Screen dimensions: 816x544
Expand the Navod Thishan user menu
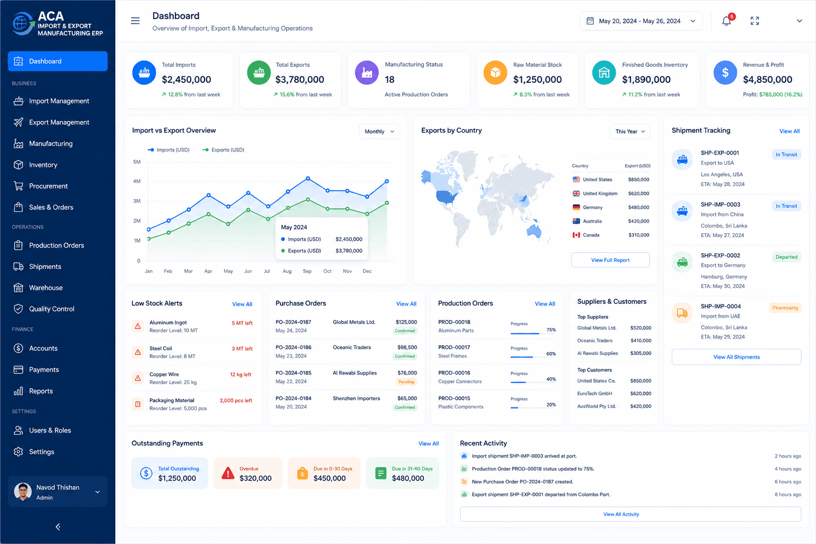98,492
